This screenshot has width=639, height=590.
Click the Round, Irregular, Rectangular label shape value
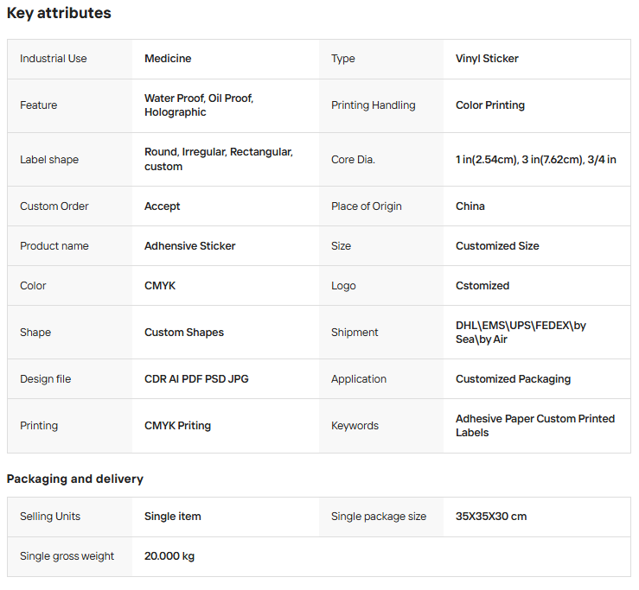[x=218, y=159]
